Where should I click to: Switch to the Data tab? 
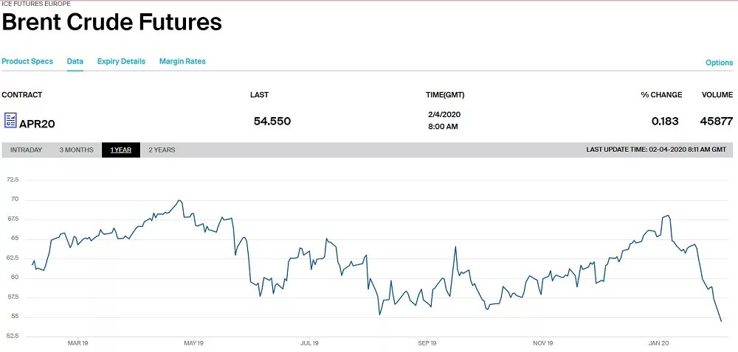point(75,61)
